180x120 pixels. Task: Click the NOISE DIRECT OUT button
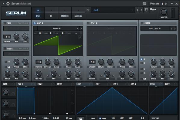(23, 49)
